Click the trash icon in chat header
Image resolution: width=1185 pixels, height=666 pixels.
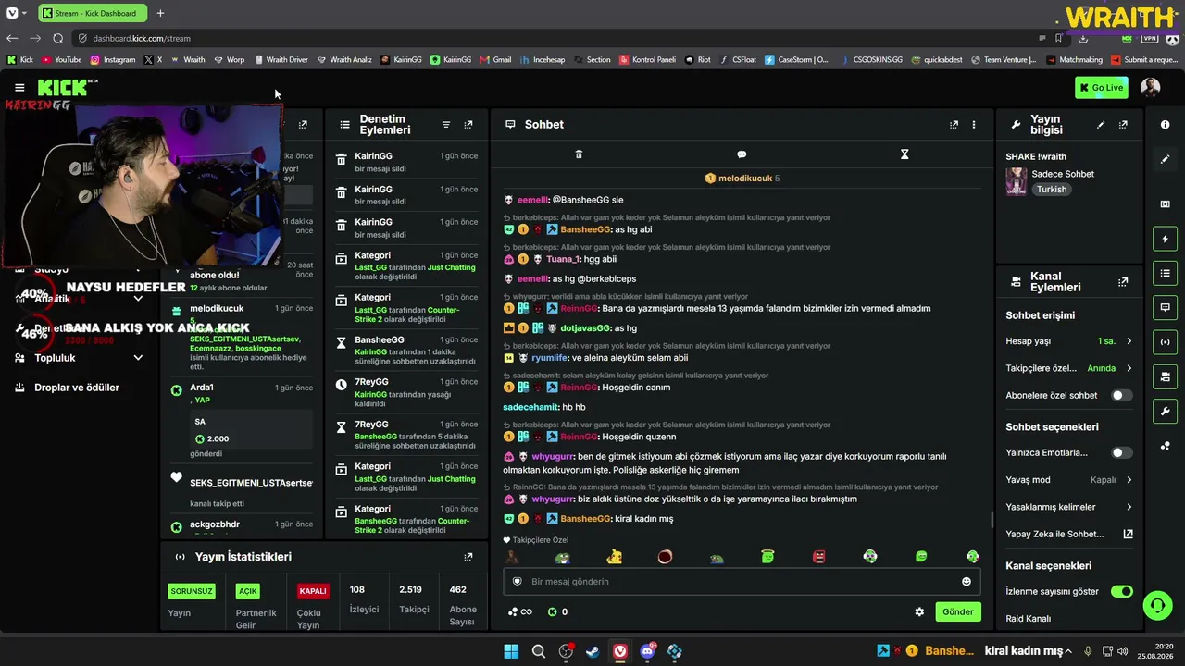[579, 154]
